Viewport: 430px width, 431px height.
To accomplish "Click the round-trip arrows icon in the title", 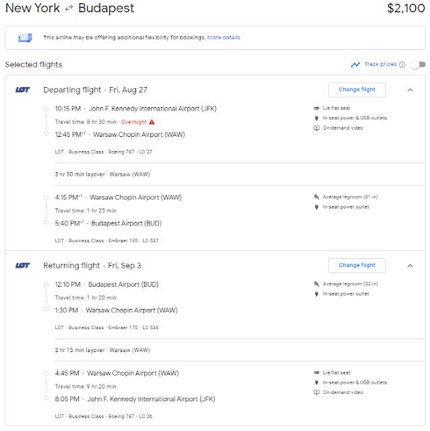I will coord(69,9).
